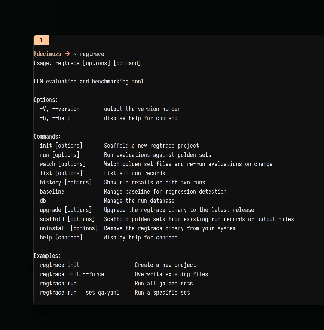Select terminal tab number 1
The image size is (324, 330).
point(41,40)
